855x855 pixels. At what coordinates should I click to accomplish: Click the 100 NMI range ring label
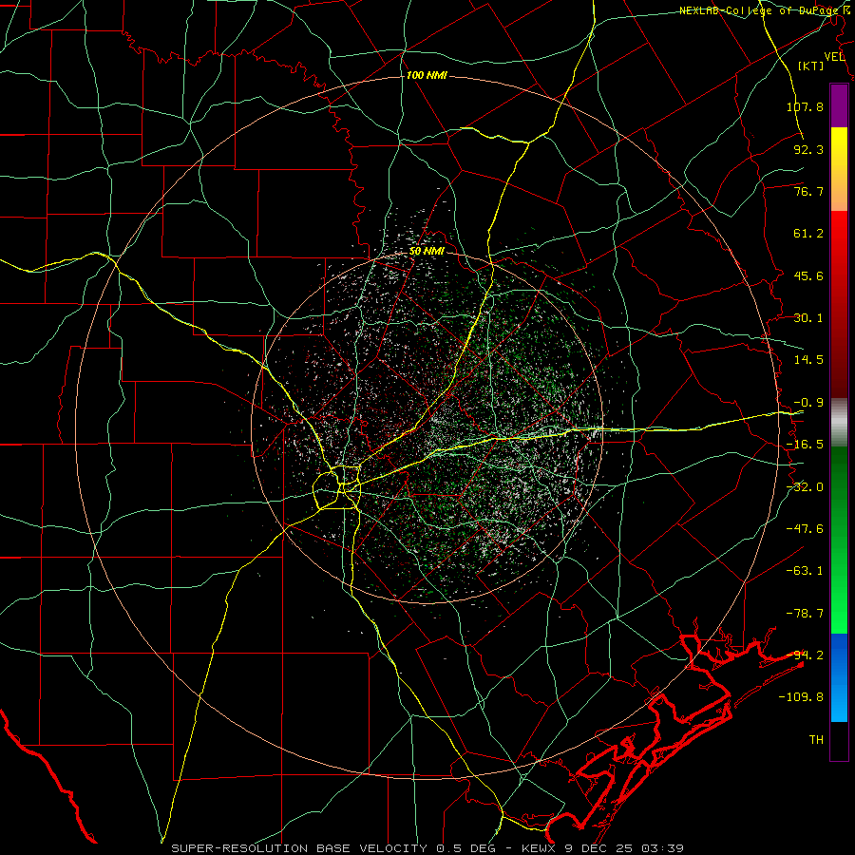tap(427, 75)
